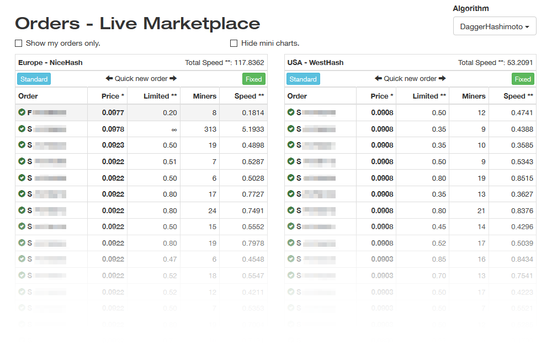The image size is (552, 352).
Task: Click check icon of Europe order priced 0.0978
Action: 22,128
